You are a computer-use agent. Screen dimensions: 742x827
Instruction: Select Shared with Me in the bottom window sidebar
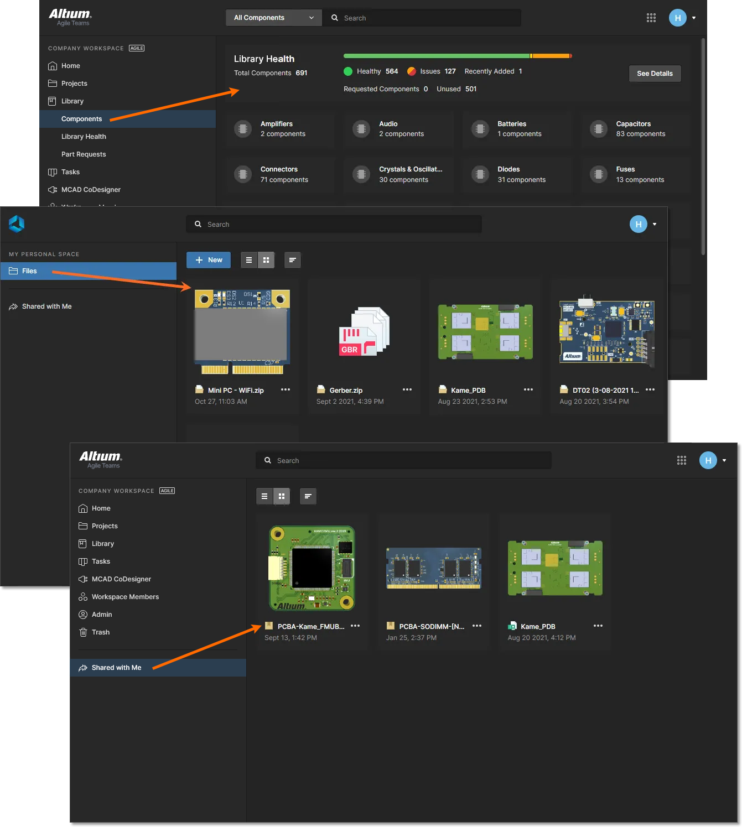pyautogui.click(x=158, y=668)
